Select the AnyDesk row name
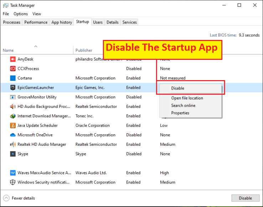This screenshot has width=263, height=207. [x=26, y=59]
